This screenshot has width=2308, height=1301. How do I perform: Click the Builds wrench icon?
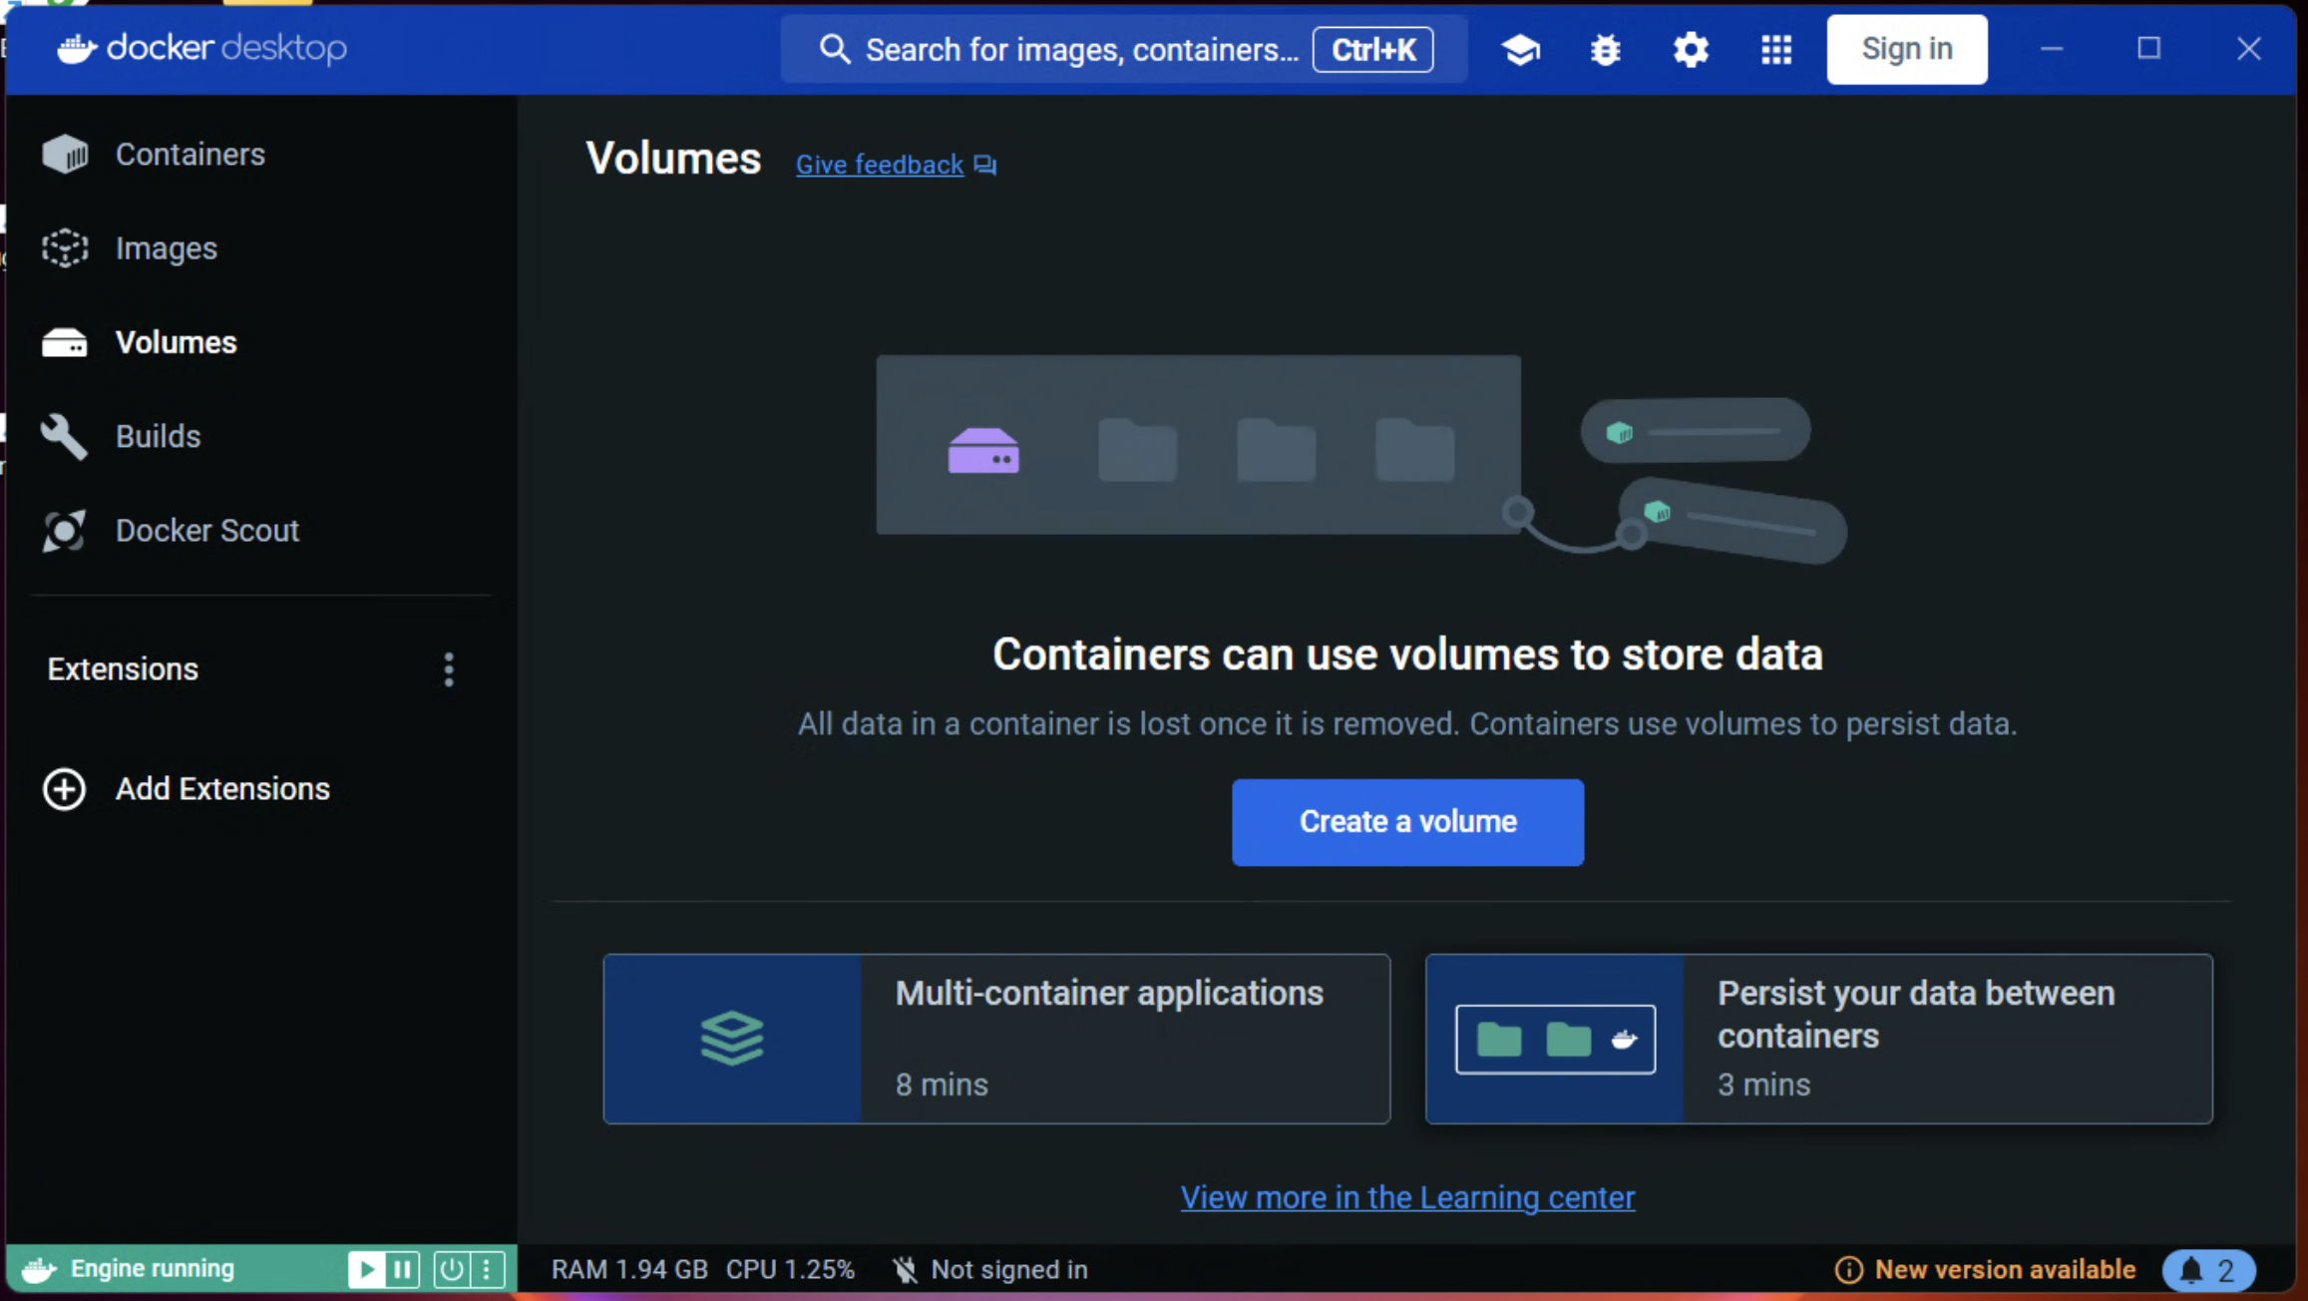click(65, 436)
